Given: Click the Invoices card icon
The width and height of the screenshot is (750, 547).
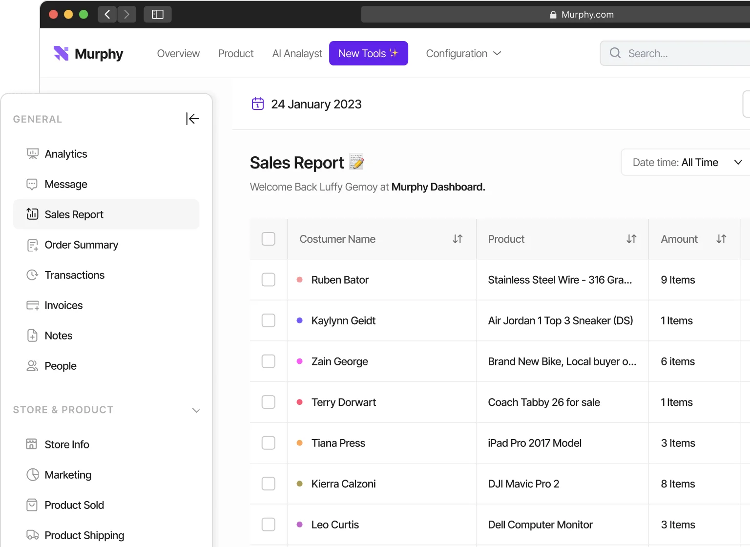Looking at the screenshot, I should point(32,306).
